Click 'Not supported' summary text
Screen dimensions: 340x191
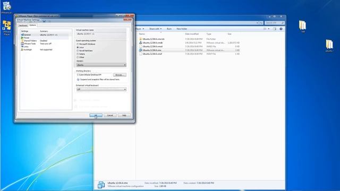tap(46, 49)
